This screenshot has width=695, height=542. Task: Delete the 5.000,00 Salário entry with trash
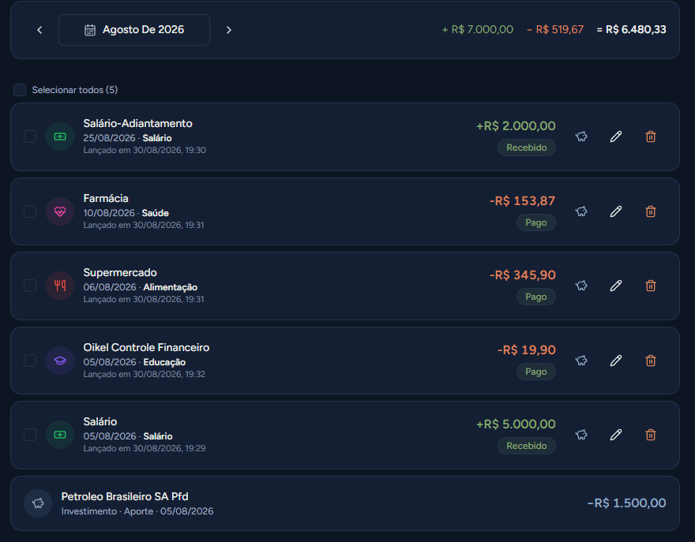click(651, 435)
